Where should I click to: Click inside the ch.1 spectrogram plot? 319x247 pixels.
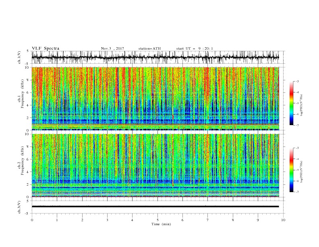click(x=155, y=98)
